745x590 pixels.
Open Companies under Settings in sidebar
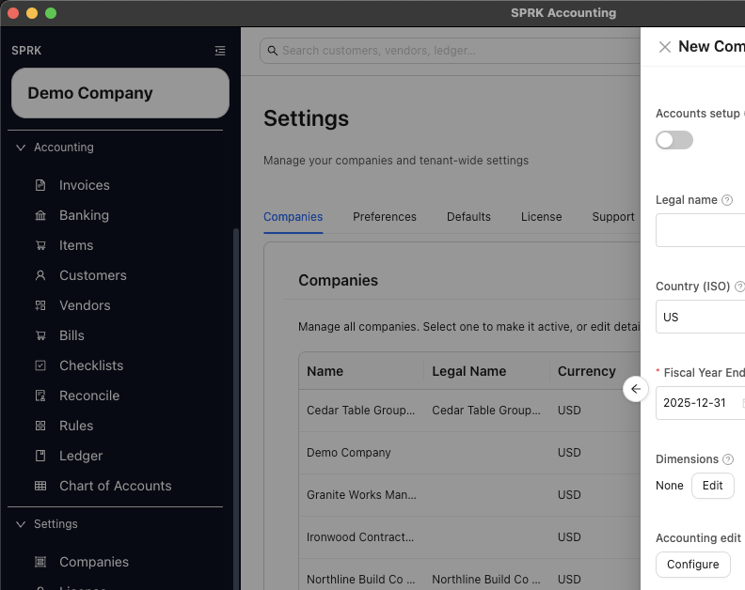[x=94, y=562]
